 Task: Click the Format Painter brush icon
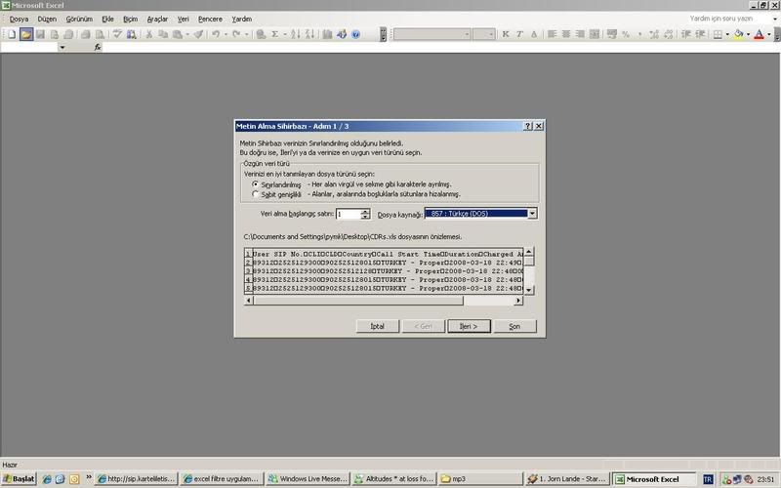pos(198,34)
